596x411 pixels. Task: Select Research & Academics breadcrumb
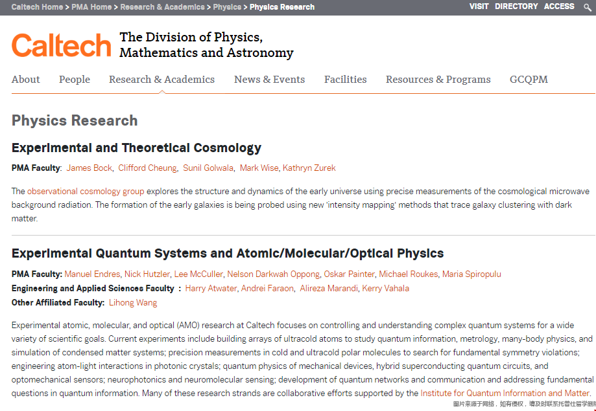tap(162, 7)
